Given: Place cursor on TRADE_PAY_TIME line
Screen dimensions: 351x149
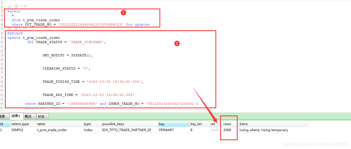Looking at the screenshot, I should coord(89,95).
